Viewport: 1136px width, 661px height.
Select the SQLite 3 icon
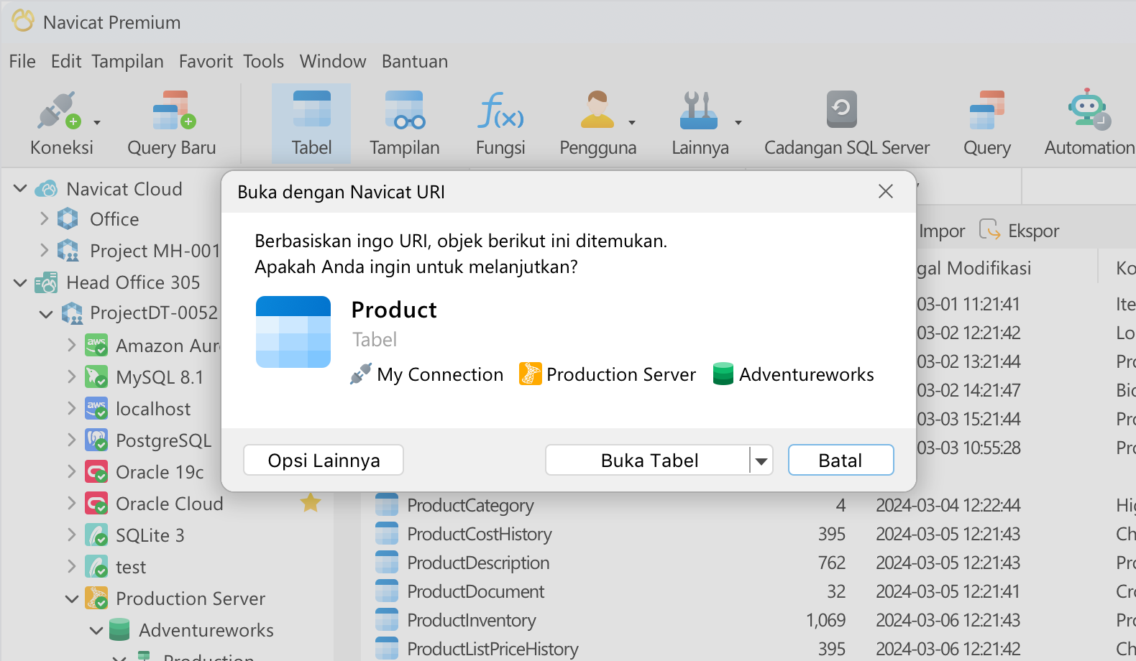[96, 535]
